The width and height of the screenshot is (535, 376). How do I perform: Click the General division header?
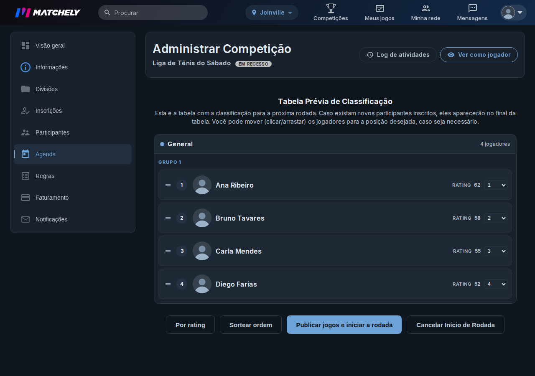335,144
